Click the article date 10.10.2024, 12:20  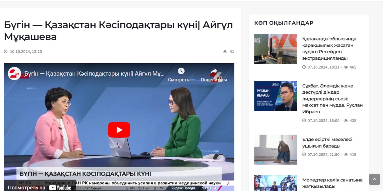point(26,52)
